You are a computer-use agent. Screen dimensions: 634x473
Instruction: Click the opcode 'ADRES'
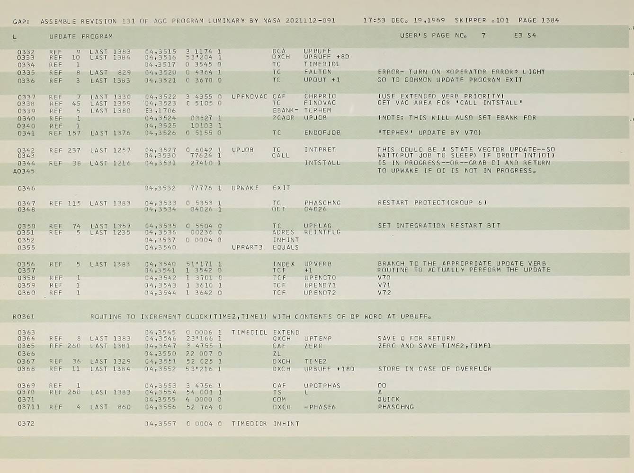[284, 232]
